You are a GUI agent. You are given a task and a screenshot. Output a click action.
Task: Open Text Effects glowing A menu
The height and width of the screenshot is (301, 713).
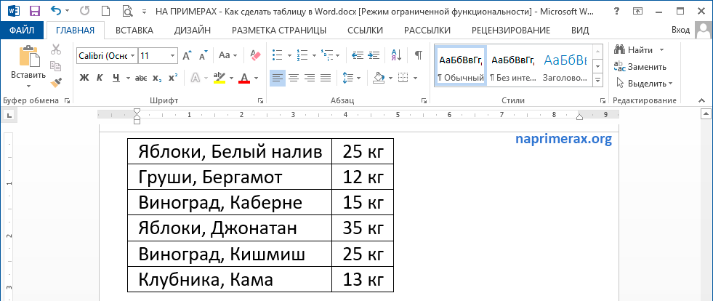click(195, 79)
